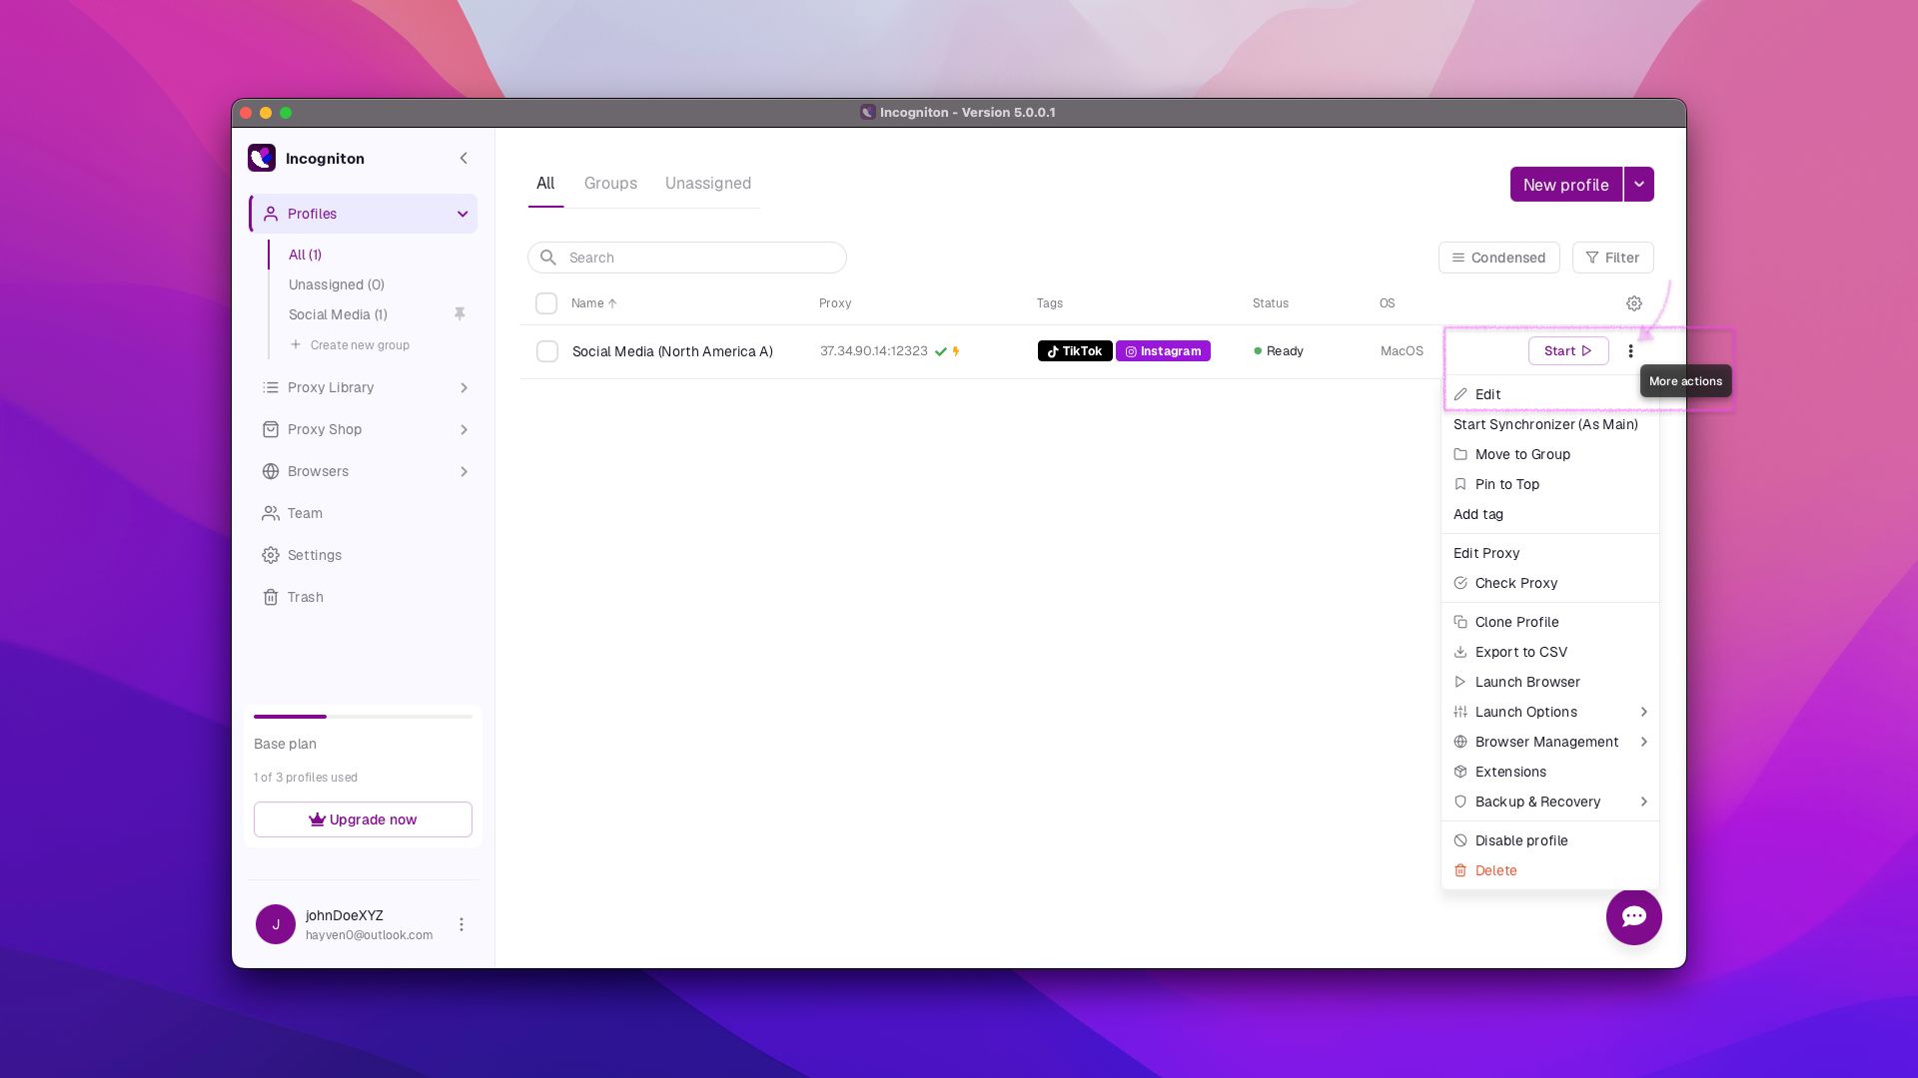Click the Ready status

pos(1279,351)
